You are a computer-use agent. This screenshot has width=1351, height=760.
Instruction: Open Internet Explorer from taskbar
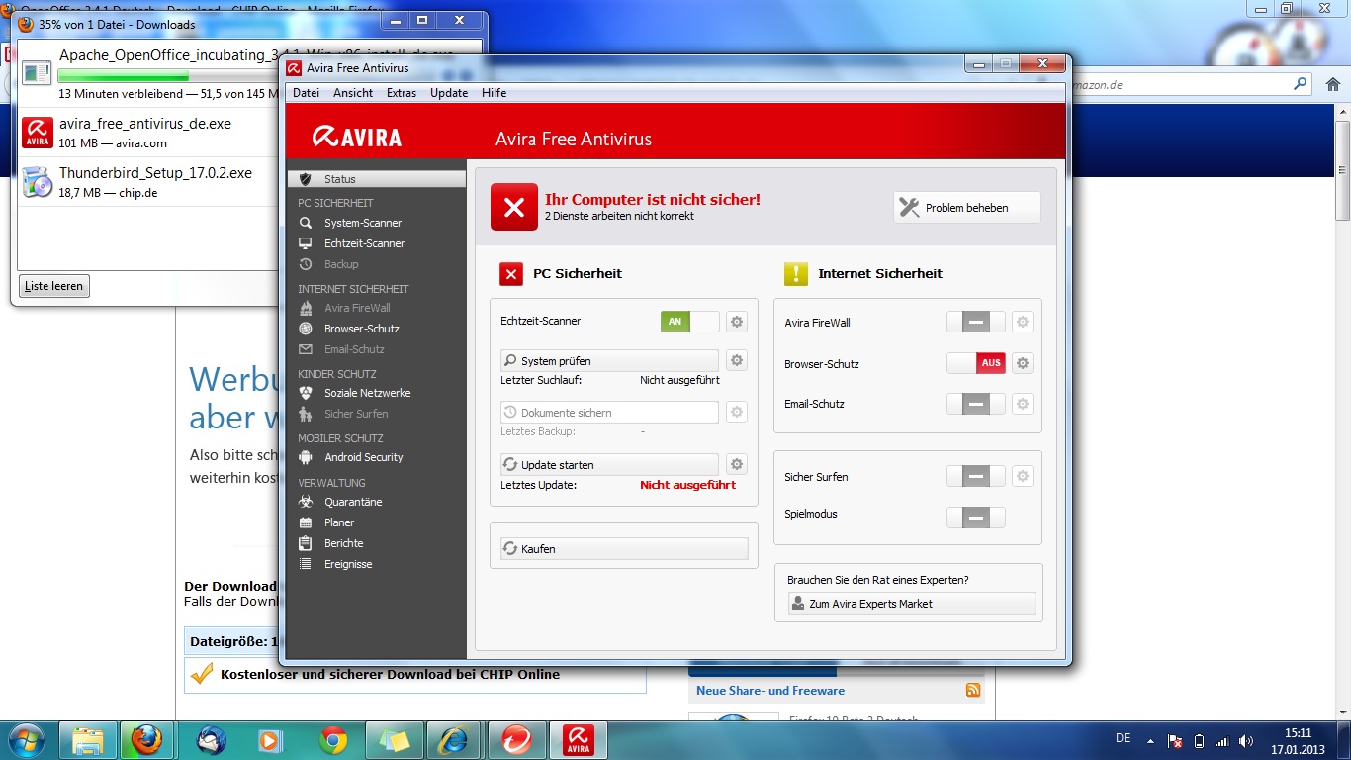point(455,739)
